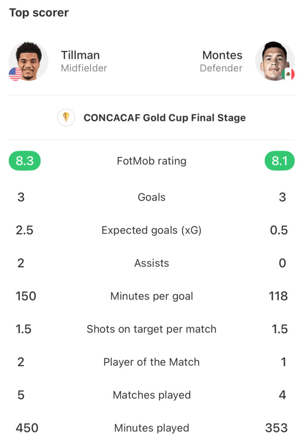Screen dimensions: 304x442
Task: Select the Minutes played label
Action: tap(152, 428)
